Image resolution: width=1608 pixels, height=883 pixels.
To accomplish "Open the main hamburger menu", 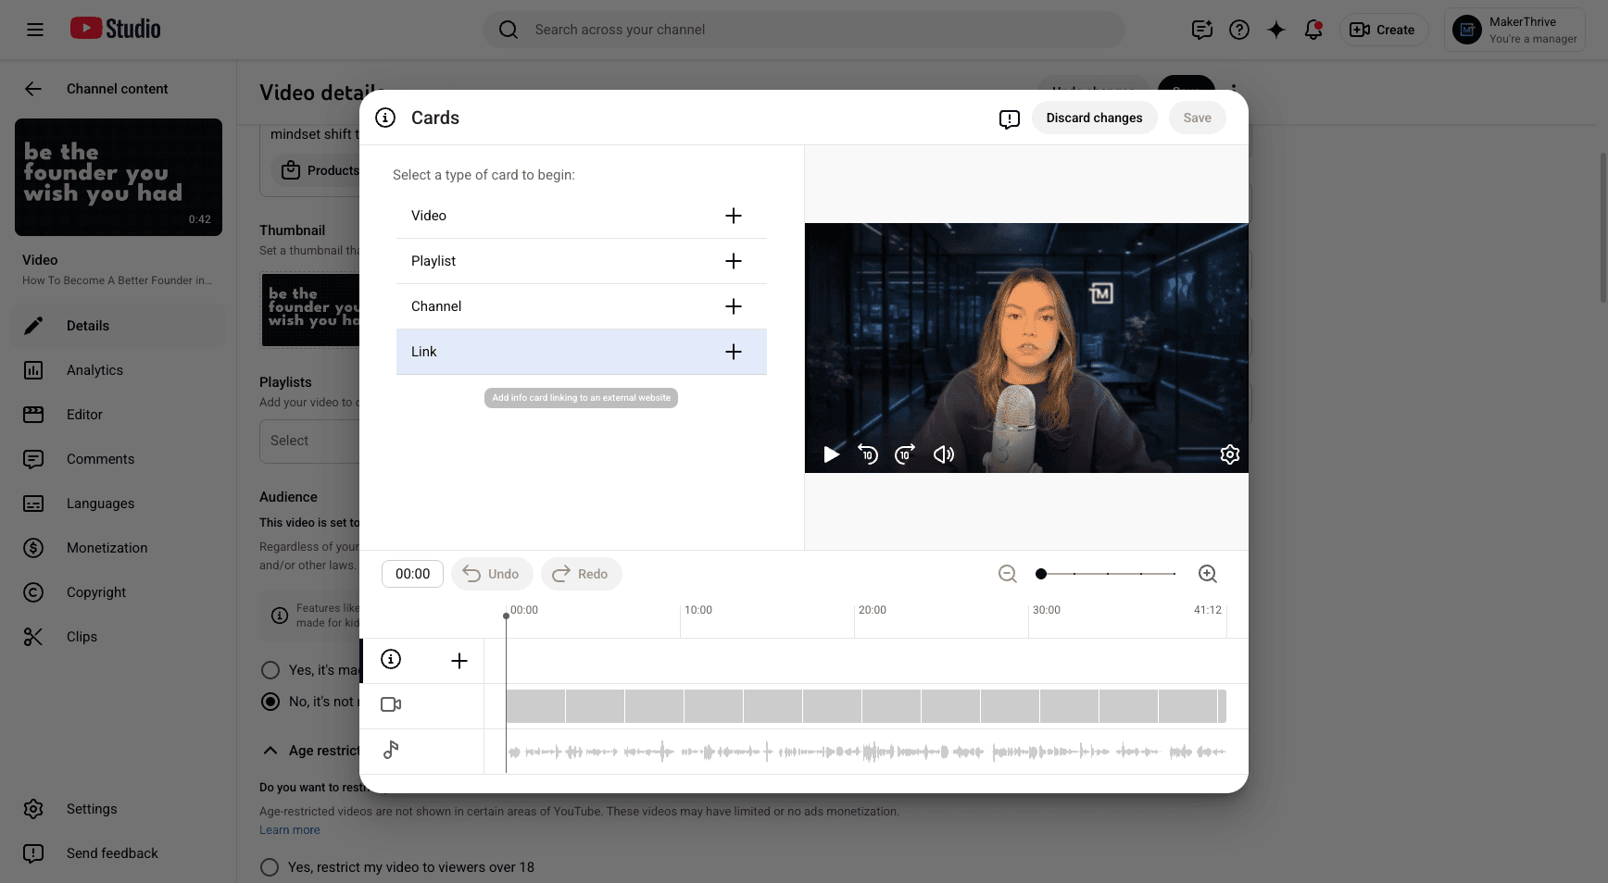I will click(x=35, y=30).
